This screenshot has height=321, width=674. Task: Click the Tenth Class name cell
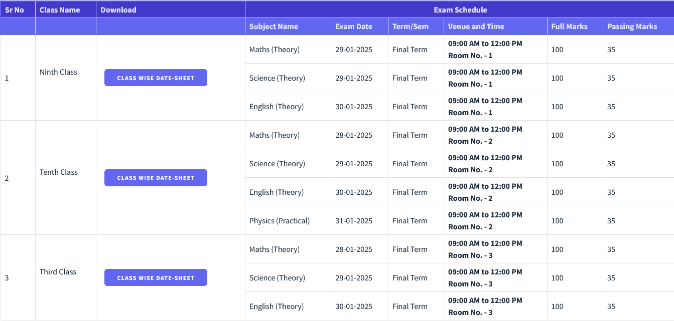(x=59, y=172)
